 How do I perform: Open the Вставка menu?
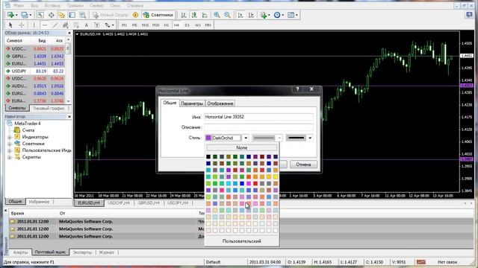tap(52, 5)
